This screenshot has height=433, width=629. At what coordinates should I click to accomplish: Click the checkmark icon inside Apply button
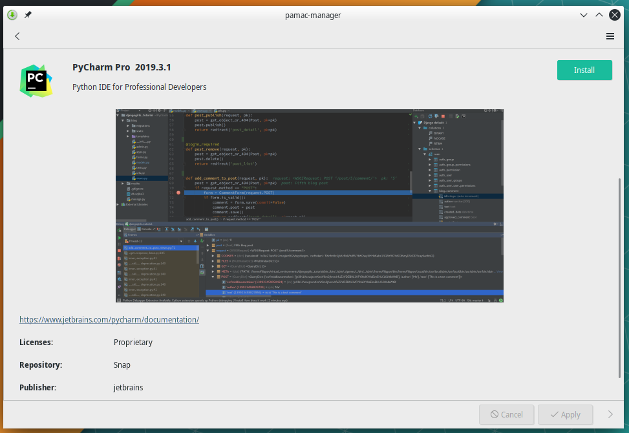pyautogui.click(x=555, y=414)
